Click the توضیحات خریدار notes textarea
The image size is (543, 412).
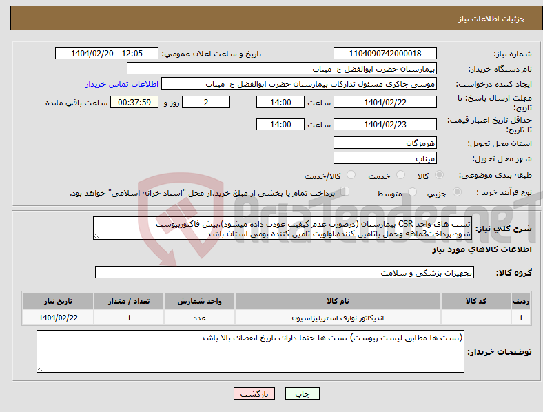[250, 351]
